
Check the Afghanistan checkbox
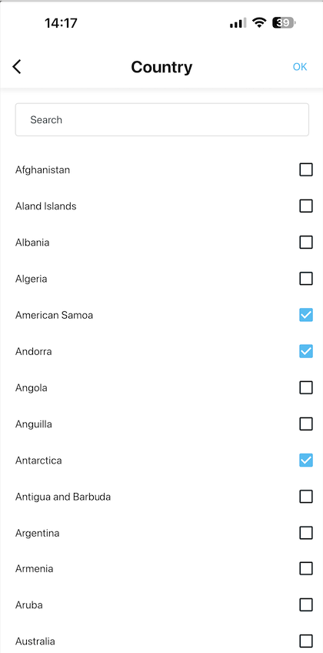tap(306, 169)
